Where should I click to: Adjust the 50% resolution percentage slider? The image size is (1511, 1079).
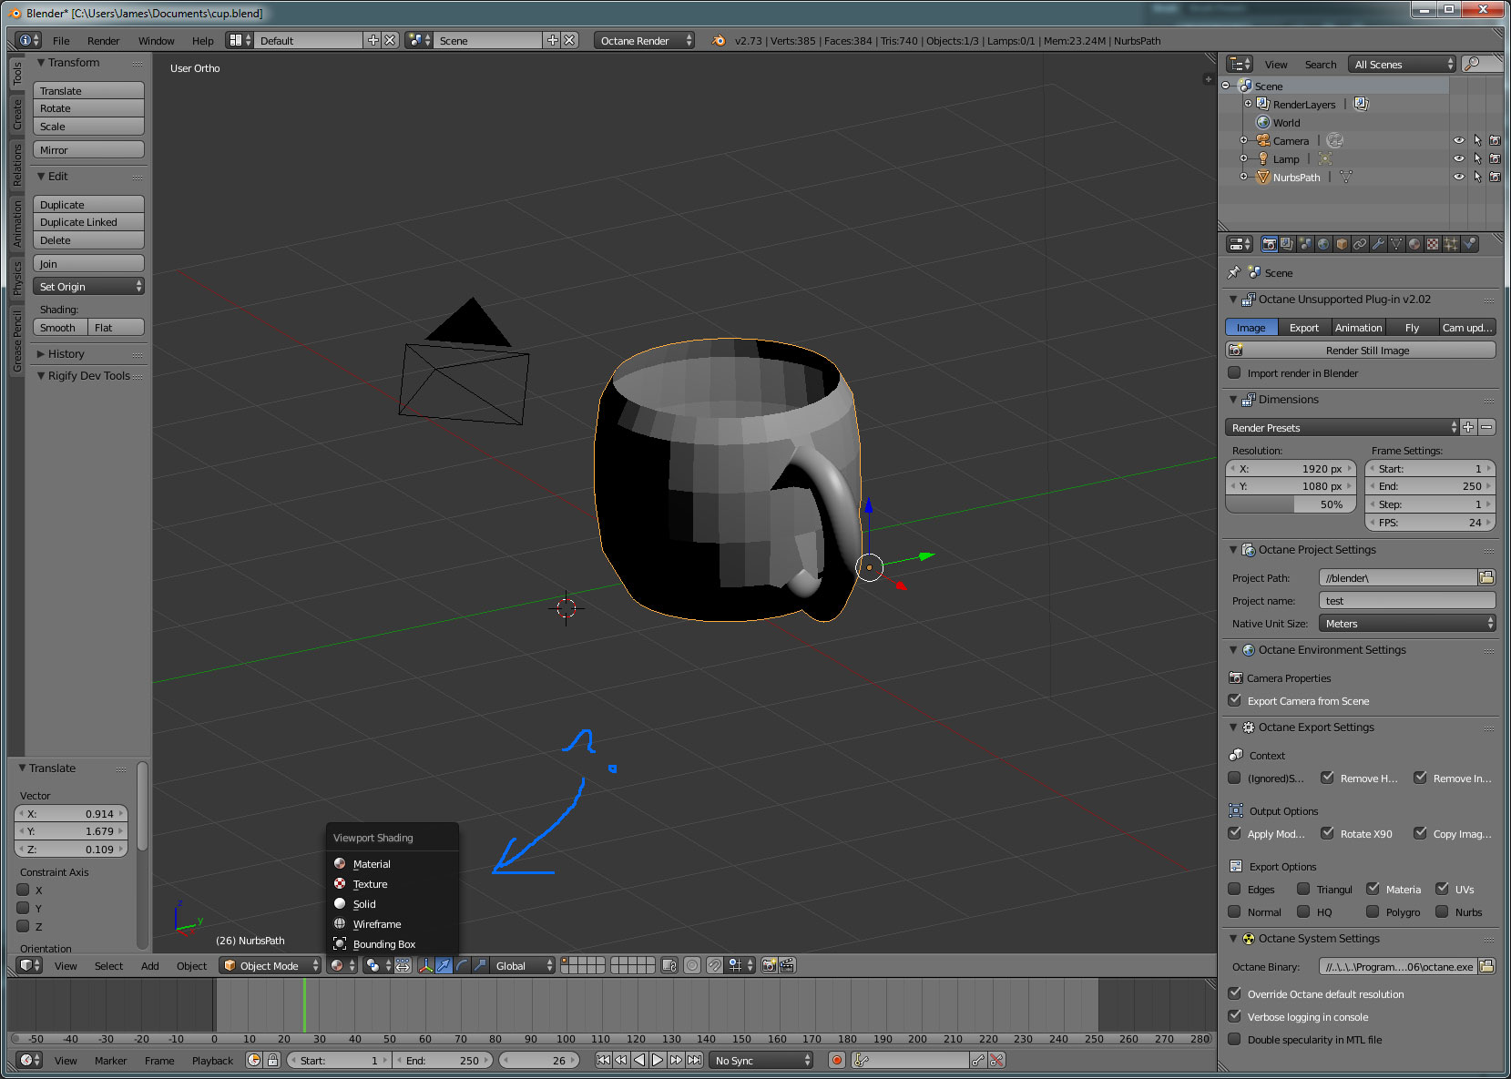click(1291, 504)
